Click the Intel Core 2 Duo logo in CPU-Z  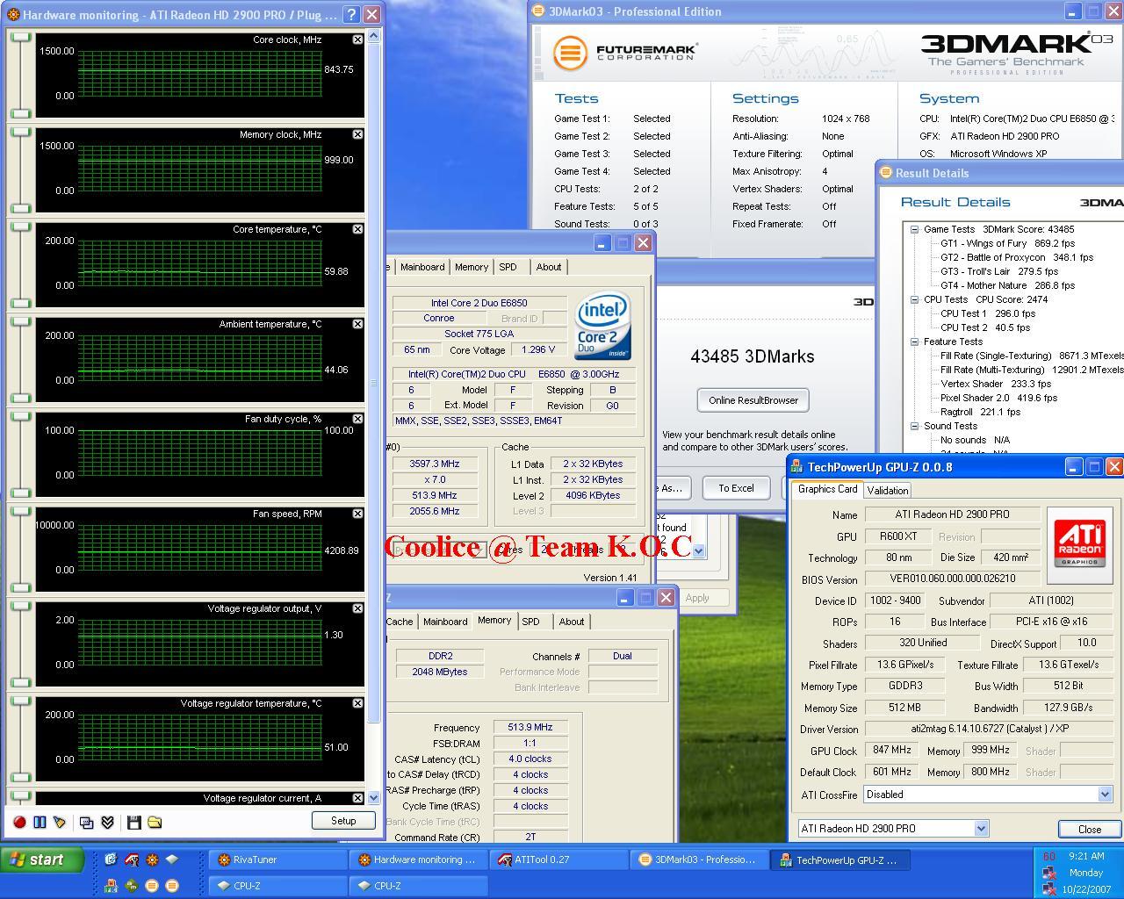pyautogui.click(x=602, y=327)
